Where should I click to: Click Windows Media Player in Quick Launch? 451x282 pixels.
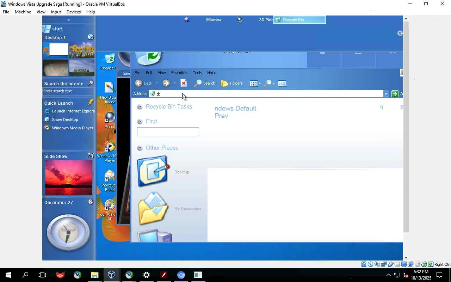pos(69,128)
